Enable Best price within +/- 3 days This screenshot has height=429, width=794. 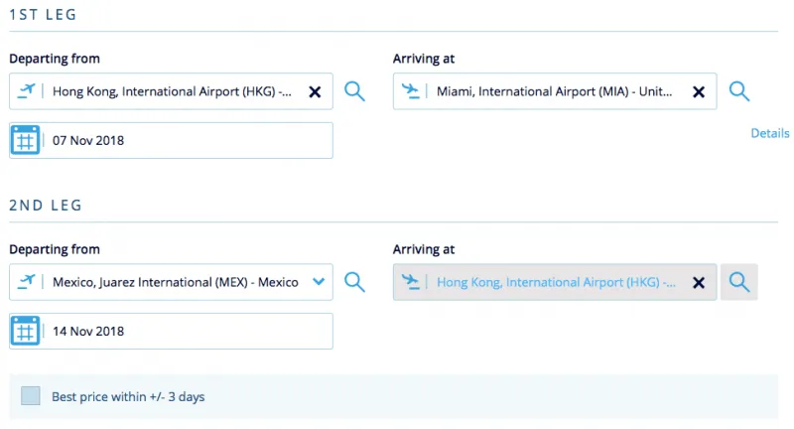coord(31,396)
